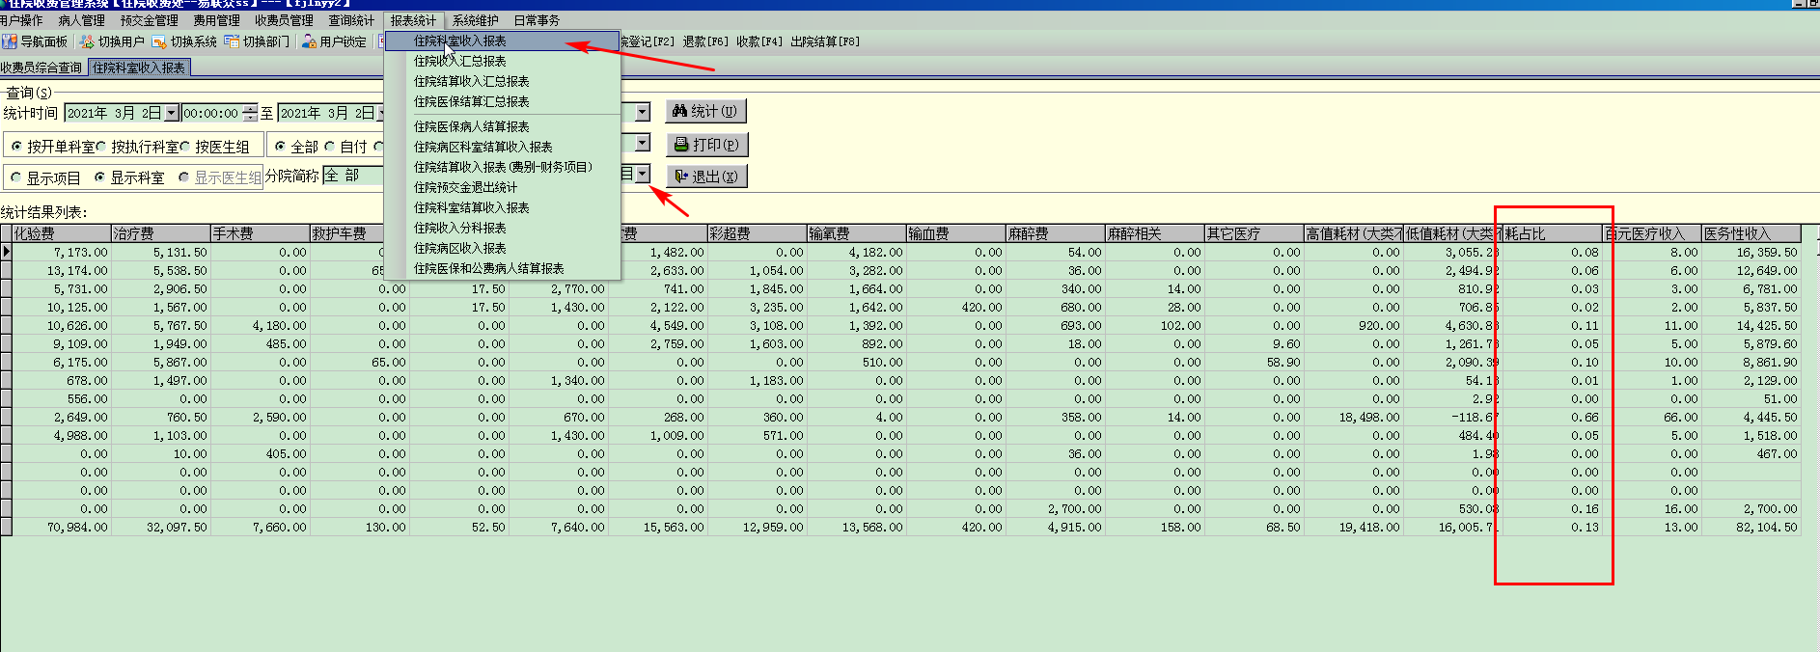Choose 住院医保病人结算报表 menu entry
The width and height of the screenshot is (1820, 652).
pos(502,126)
